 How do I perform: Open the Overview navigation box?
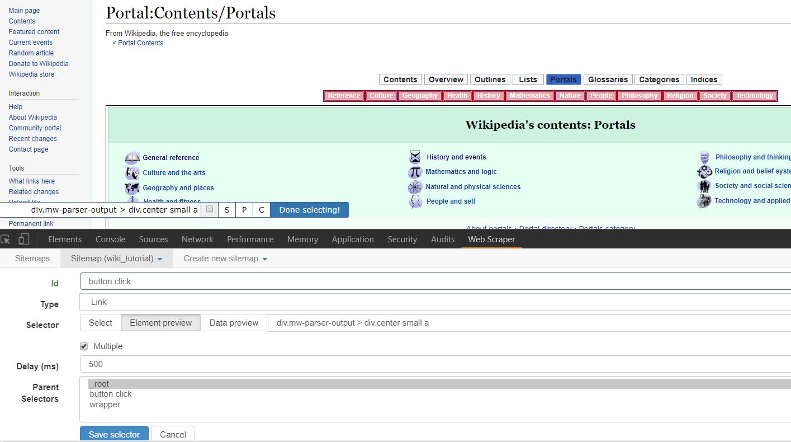446,79
